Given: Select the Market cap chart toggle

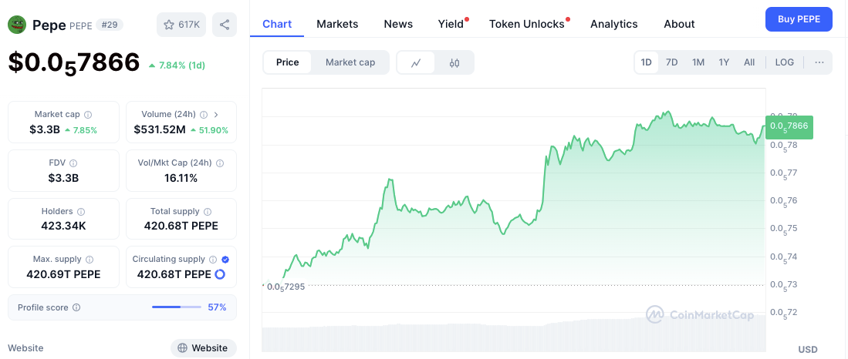Looking at the screenshot, I should (350, 62).
